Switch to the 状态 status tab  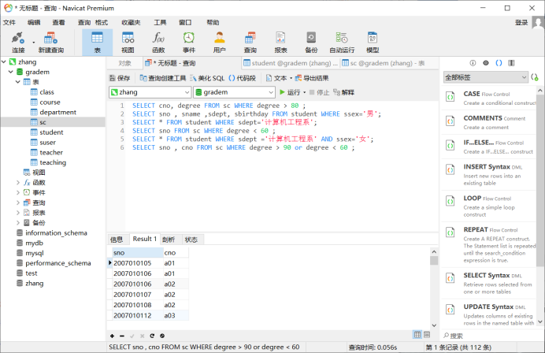click(x=191, y=240)
